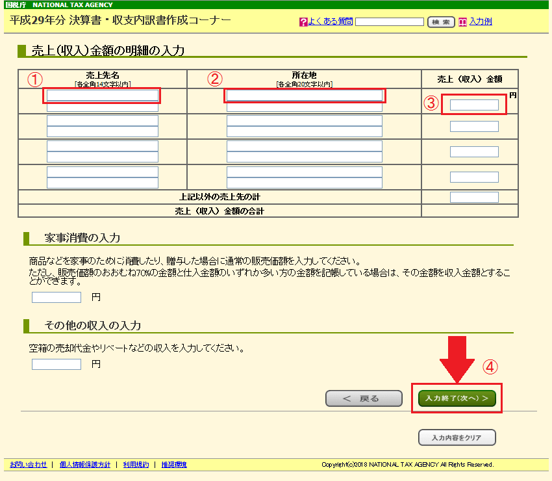Click the 戻る back button
The height and width of the screenshot is (481, 552).
[364, 398]
